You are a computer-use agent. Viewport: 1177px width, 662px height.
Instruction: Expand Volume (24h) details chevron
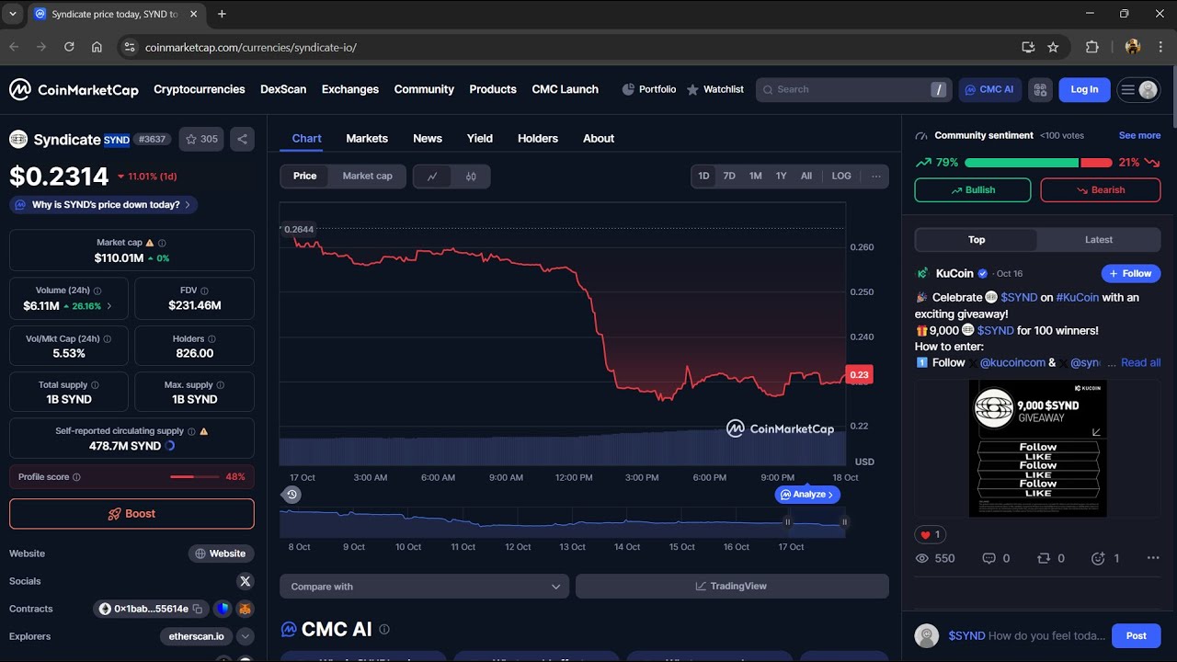(x=109, y=306)
